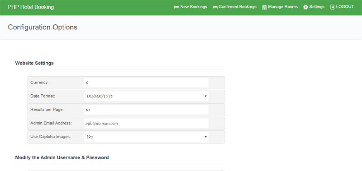Click the calendar icon beside Manage Rooms
362x171 pixels.
point(265,7)
